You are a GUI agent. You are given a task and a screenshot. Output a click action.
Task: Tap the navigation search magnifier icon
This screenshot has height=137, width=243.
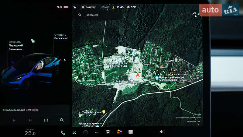(80, 15)
